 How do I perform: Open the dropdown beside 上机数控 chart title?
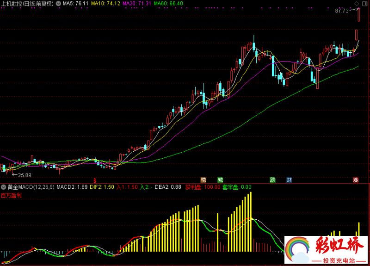click(58, 4)
